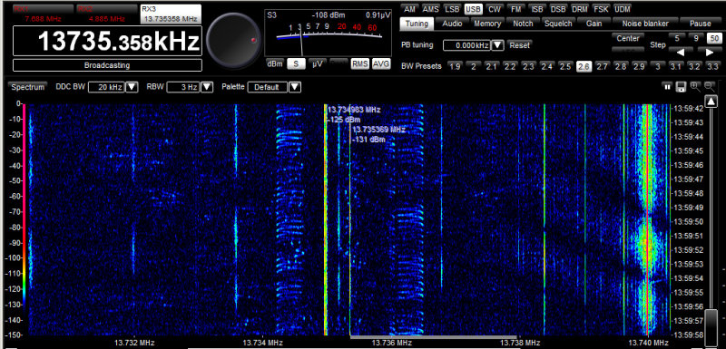This screenshot has width=726, height=349.
Task: Step frequency up with right arrow
Action: [709, 52]
